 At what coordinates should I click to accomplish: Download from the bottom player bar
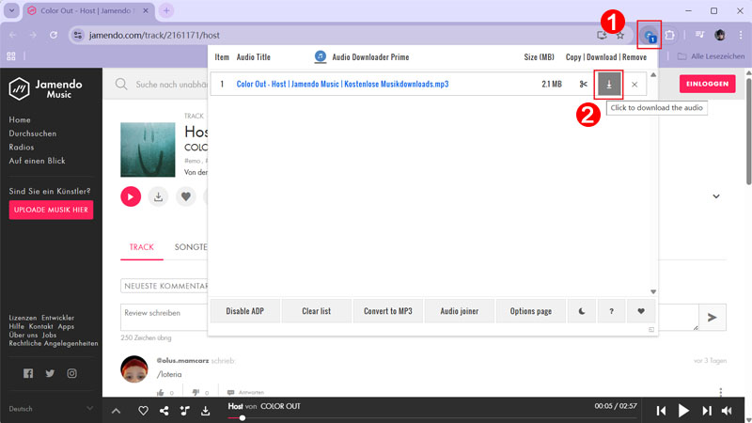pos(205,411)
